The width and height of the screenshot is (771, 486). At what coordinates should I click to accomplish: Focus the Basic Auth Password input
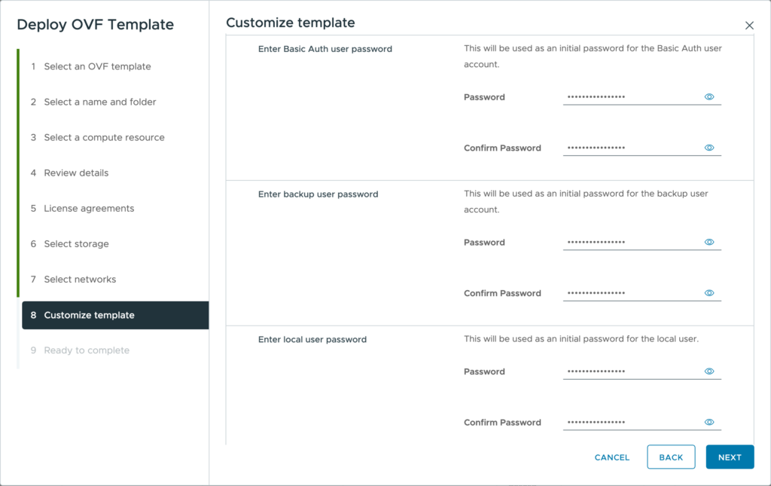[x=631, y=97]
